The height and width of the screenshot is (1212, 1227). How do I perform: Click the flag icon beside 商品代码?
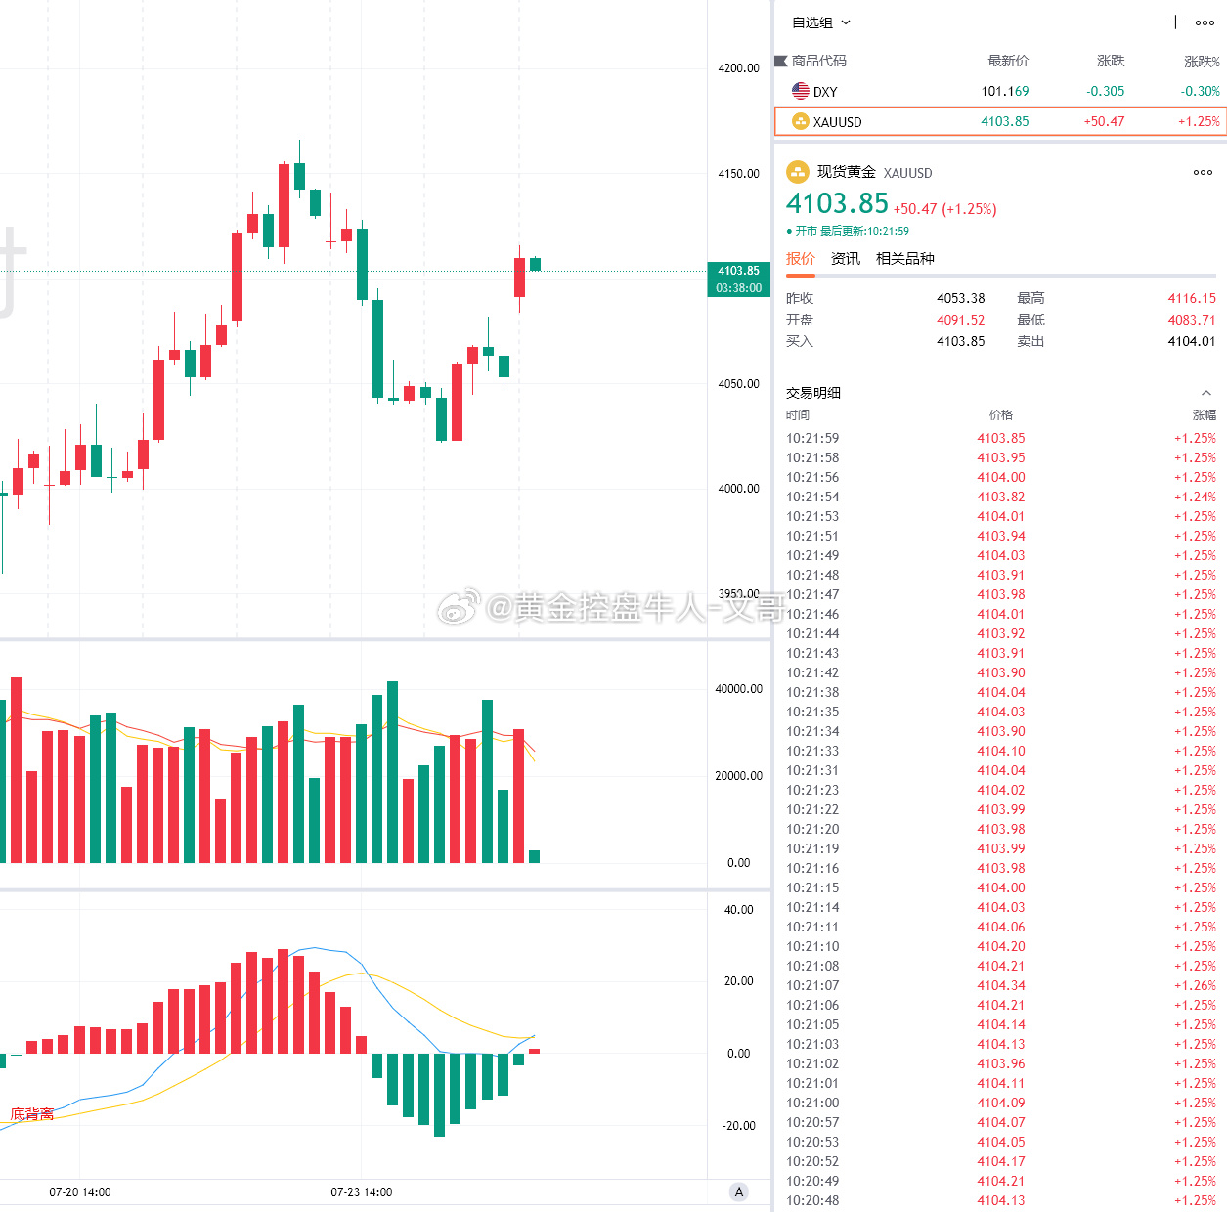point(780,61)
